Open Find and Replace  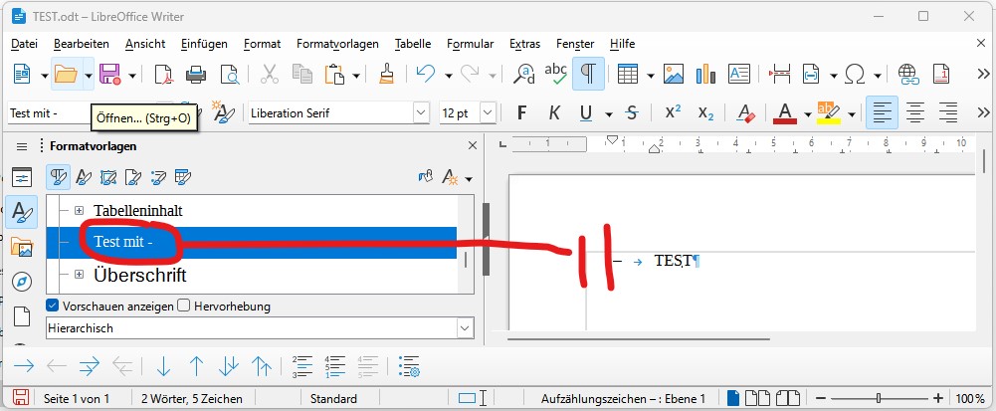pyautogui.click(x=524, y=75)
